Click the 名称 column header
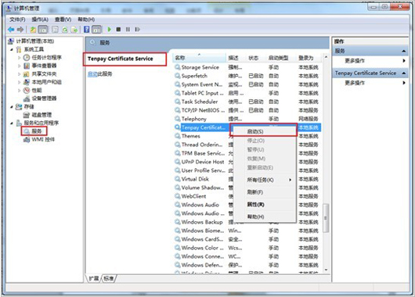Viewport: 415px width, 297px height. pos(180,58)
